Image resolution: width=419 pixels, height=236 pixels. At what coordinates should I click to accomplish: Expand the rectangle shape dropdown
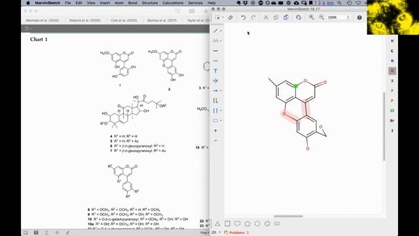pyautogui.click(x=221, y=121)
